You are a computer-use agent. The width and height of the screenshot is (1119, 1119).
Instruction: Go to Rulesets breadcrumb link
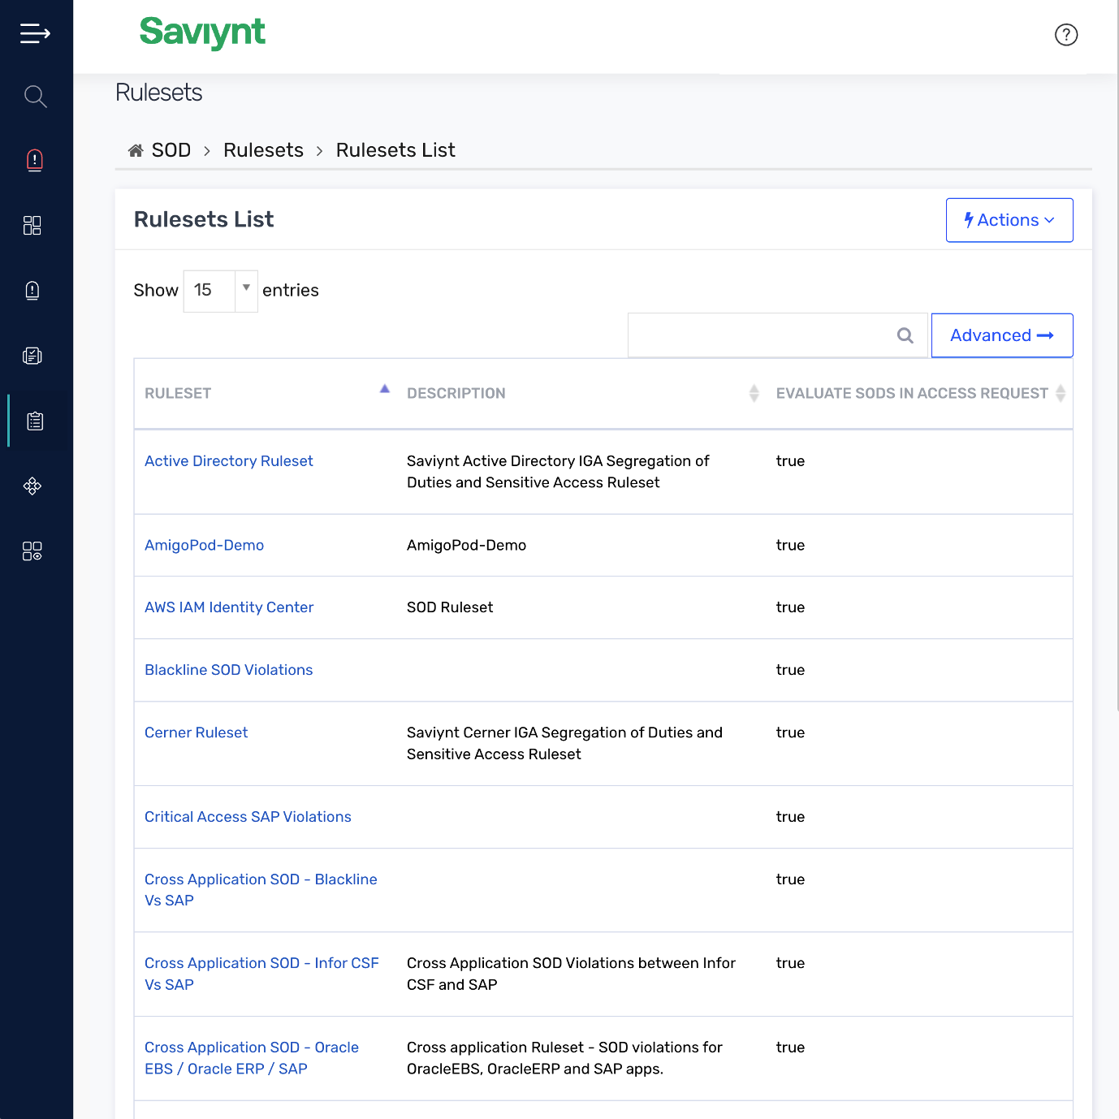(x=263, y=150)
